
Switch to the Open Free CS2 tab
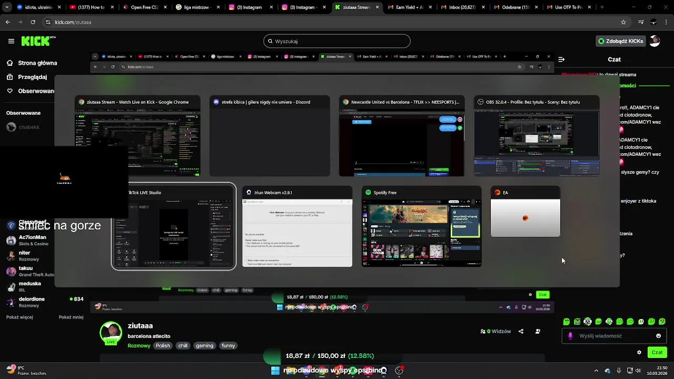click(144, 7)
